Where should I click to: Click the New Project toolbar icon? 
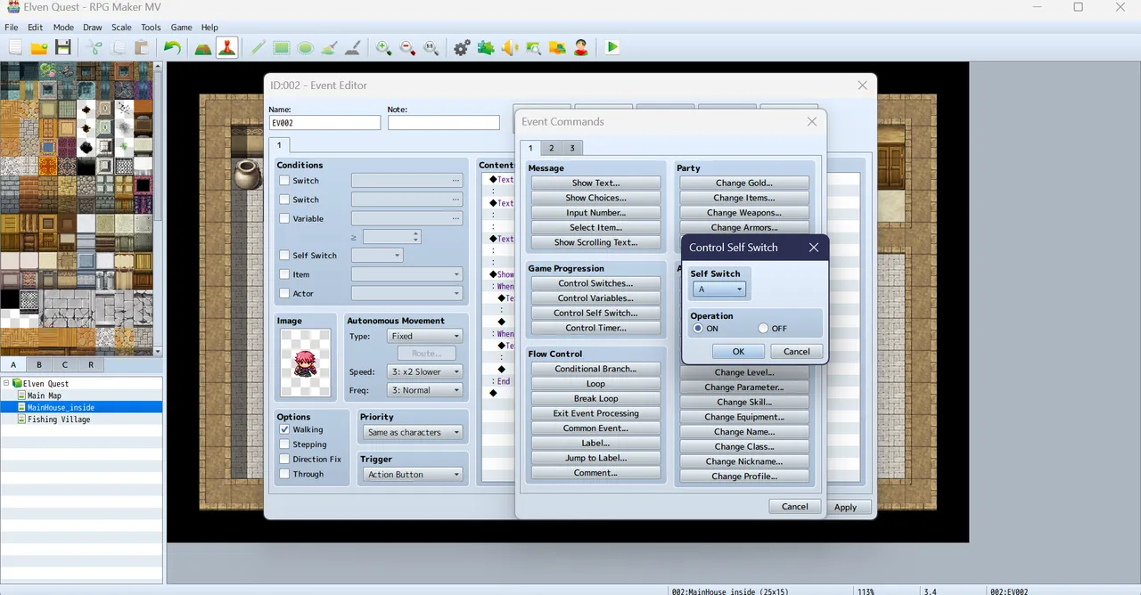click(x=15, y=48)
